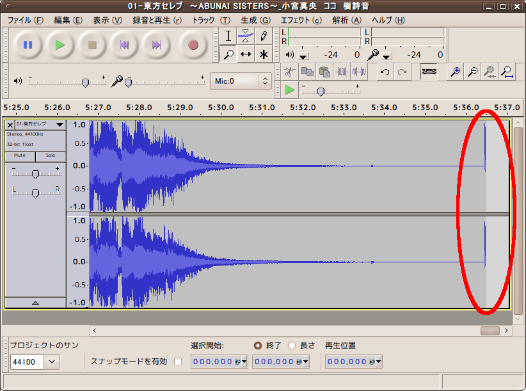Open the track name dropdown menu

coord(60,125)
